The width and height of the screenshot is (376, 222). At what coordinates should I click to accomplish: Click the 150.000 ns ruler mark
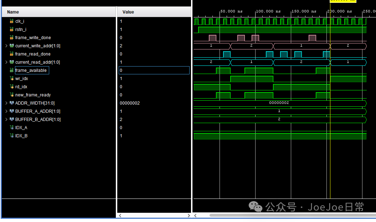304,11
